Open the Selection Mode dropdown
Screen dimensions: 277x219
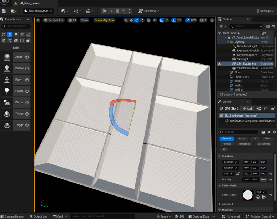click(38, 11)
